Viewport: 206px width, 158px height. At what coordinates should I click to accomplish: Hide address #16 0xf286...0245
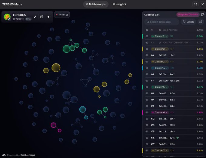coord(147,138)
